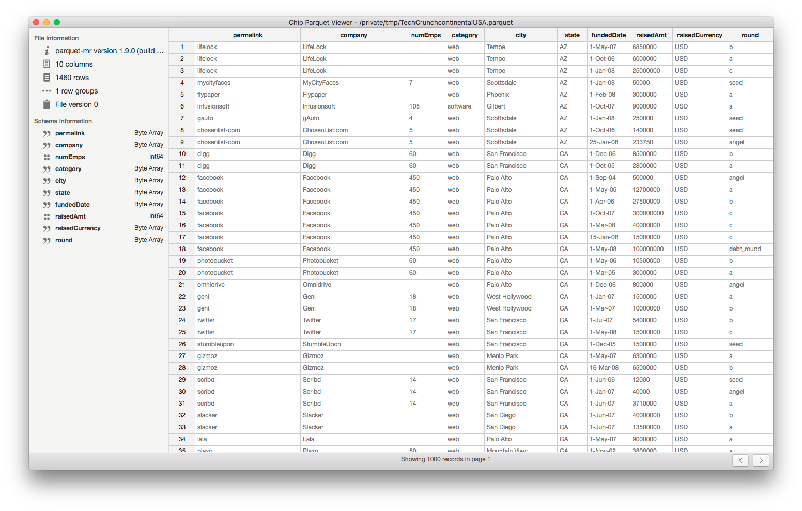Click the rows icon next to 1460 rows
Image resolution: width=802 pixels, height=511 pixels.
pos(47,78)
